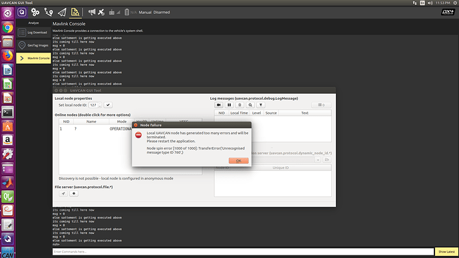The height and width of the screenshot is (258, 459).
Task: Click the Disarmed status label
Action: point(161,12)
